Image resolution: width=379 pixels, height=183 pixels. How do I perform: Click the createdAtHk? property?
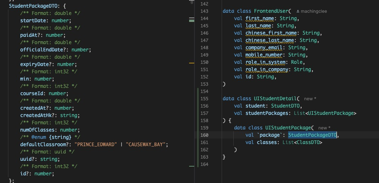[x=37, y=115]
